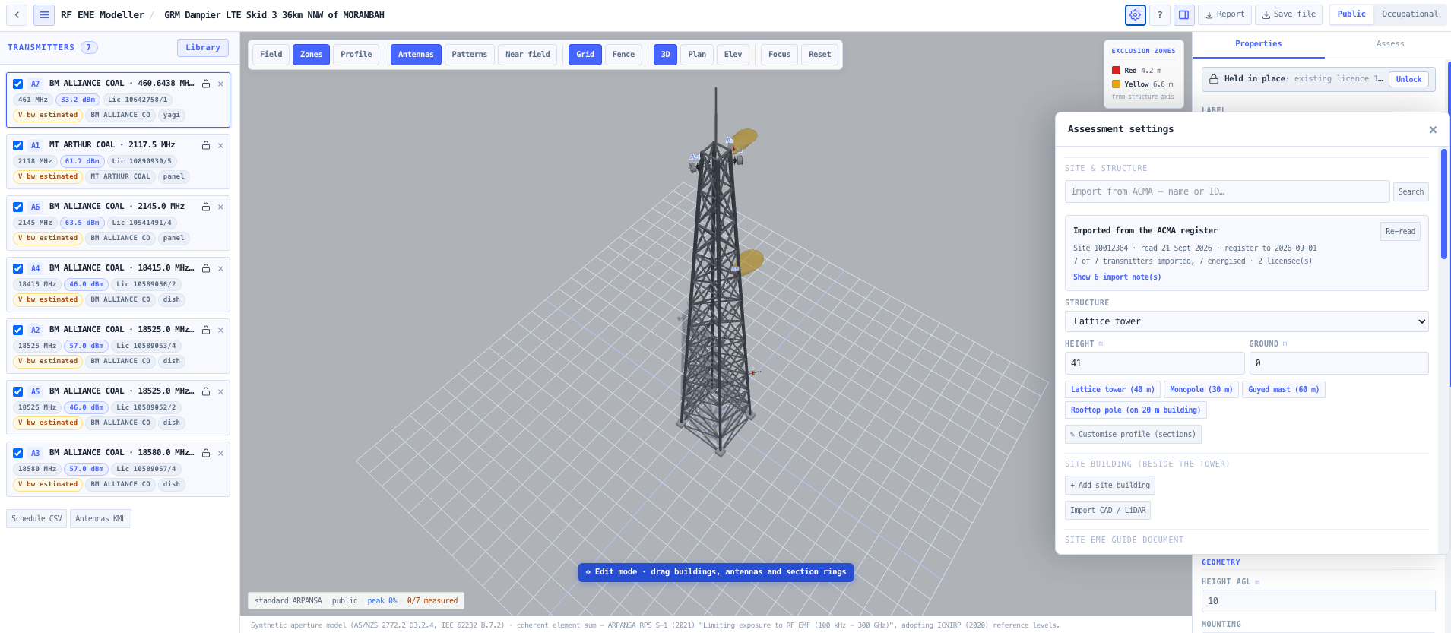Click the help question mark icon
Image resolution: width=1451 pixels, height=633 pixels.
coord(1160,14)
